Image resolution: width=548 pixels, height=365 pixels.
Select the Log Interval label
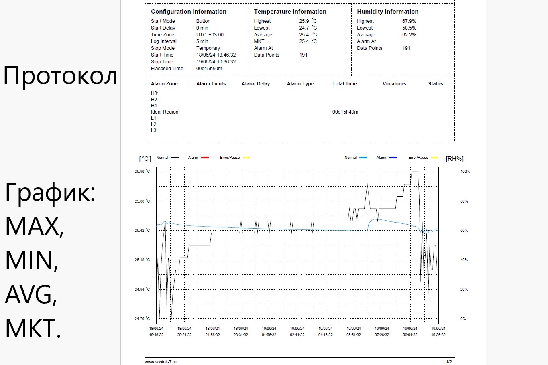(164, 41)
